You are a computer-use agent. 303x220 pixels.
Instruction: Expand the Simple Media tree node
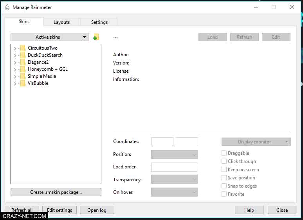15,77
